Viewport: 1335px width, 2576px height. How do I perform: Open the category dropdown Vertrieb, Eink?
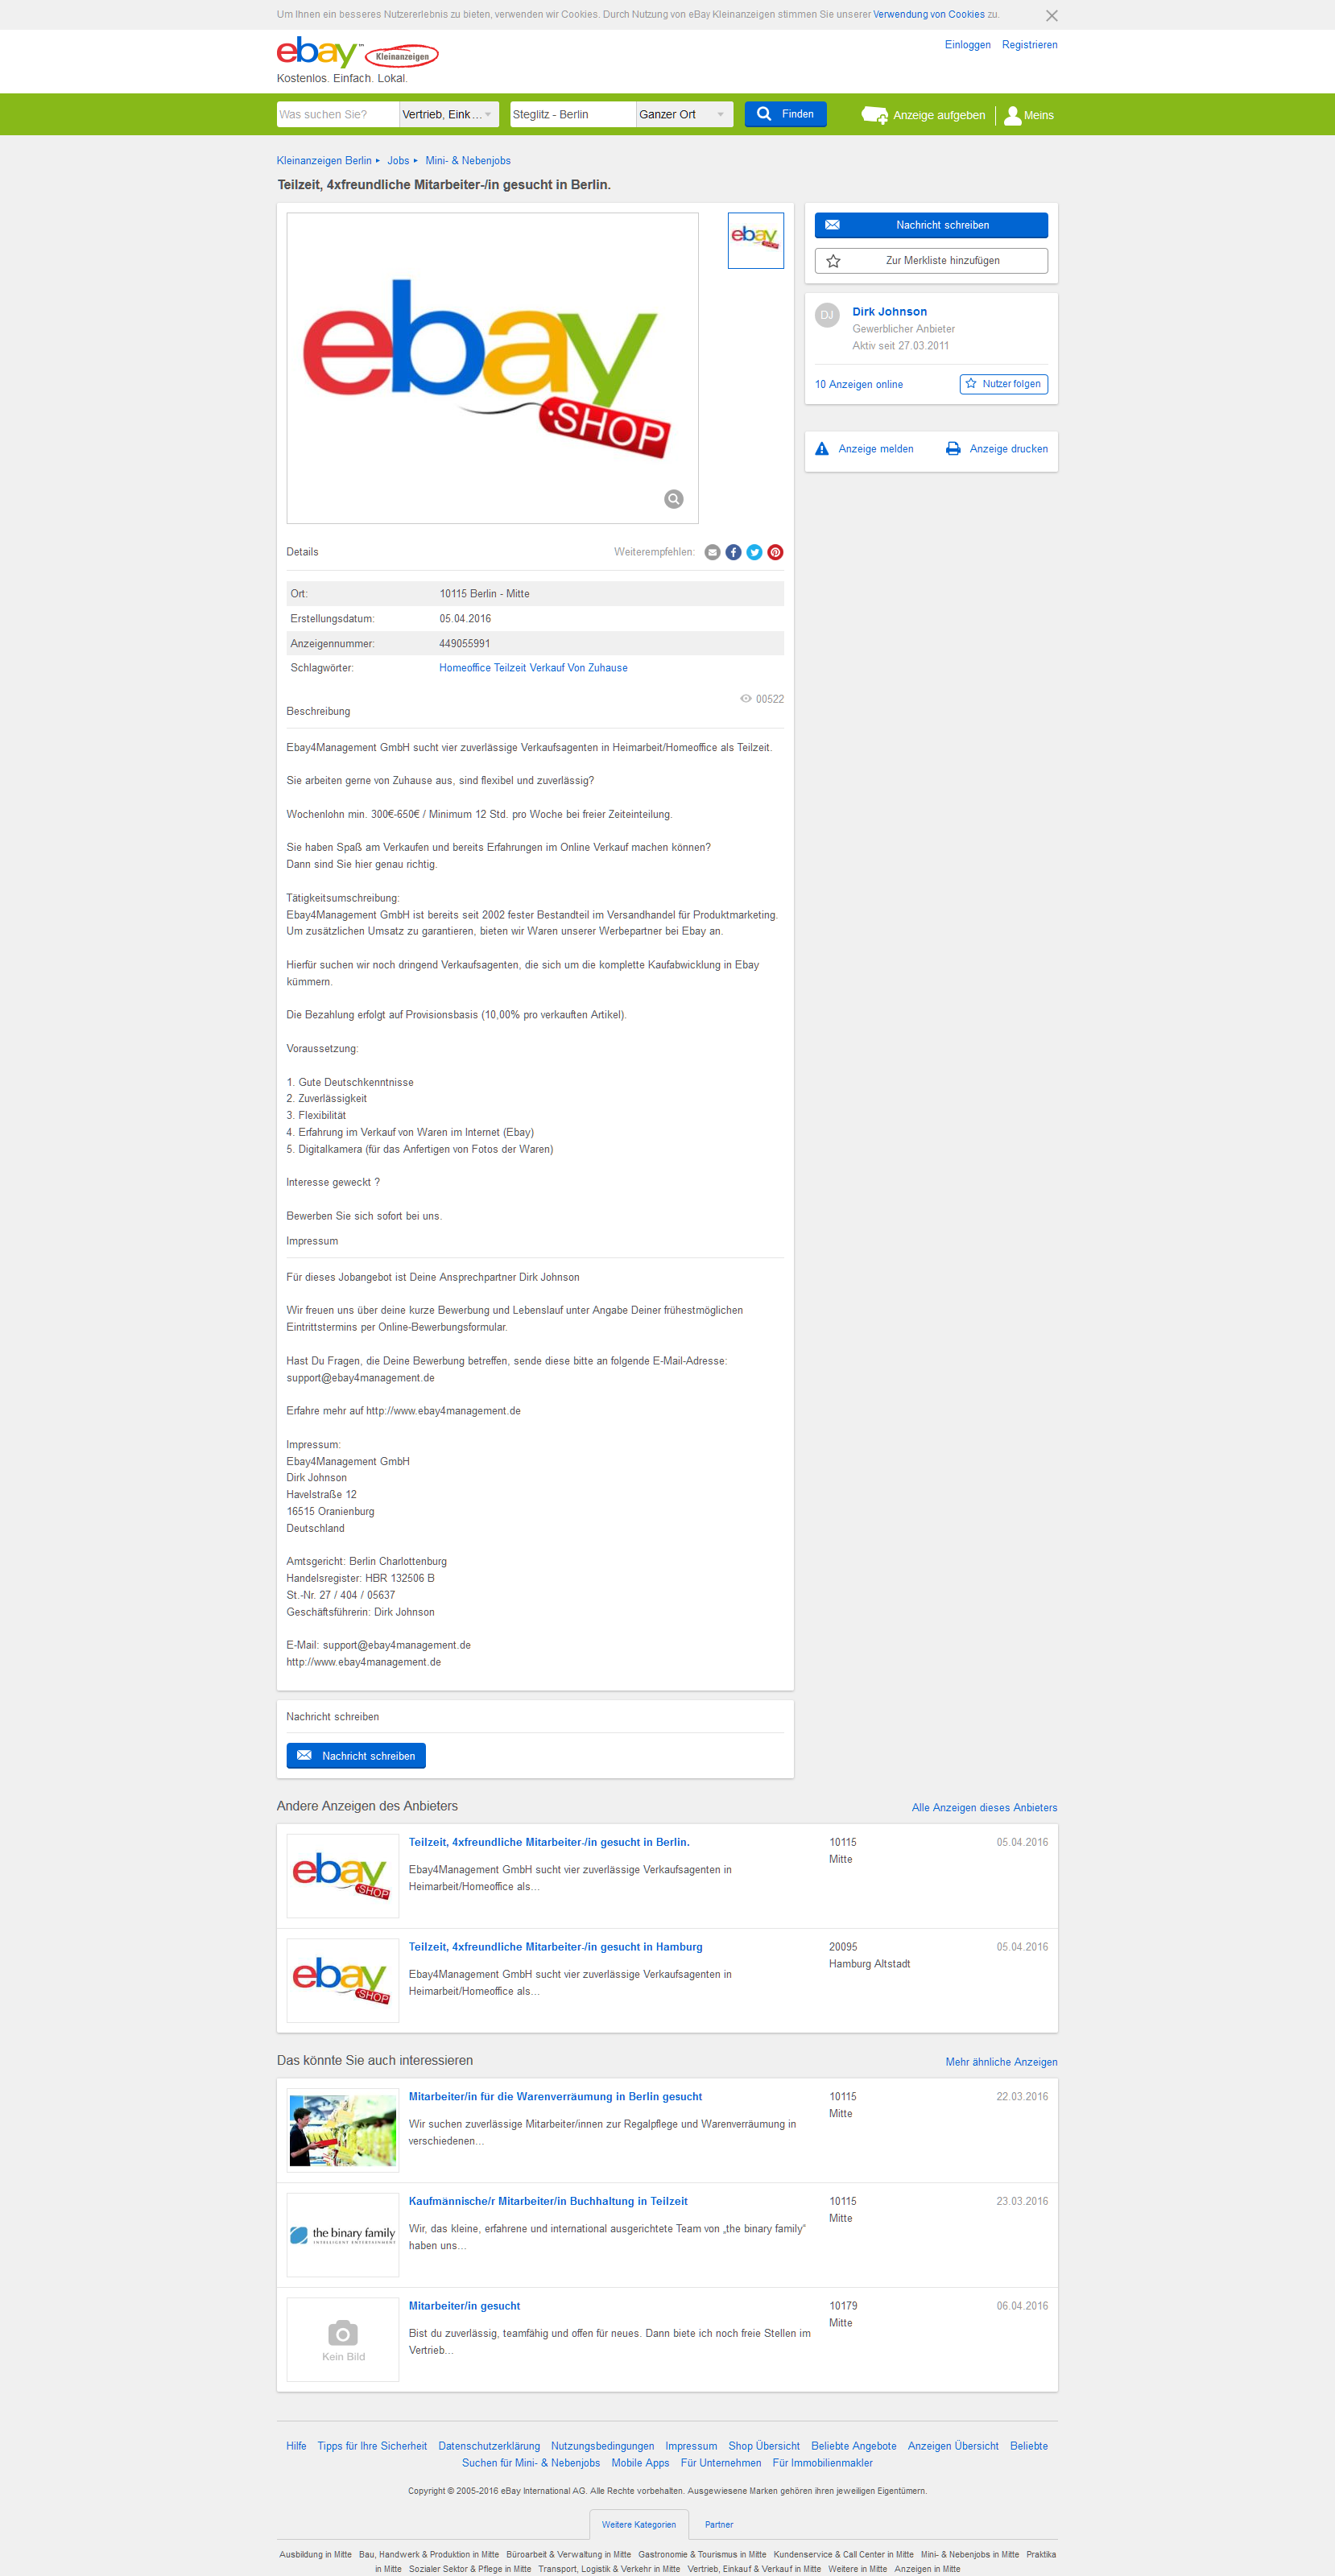coord(449,115)
